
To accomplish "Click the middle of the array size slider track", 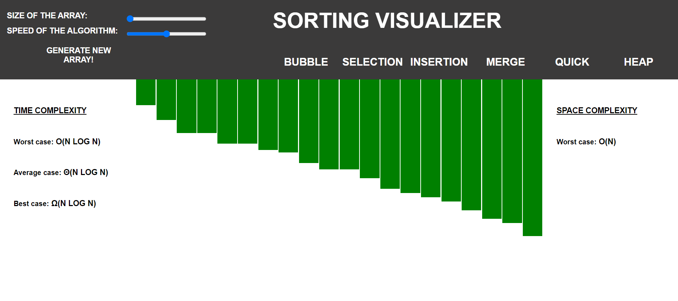I will 166,19.
